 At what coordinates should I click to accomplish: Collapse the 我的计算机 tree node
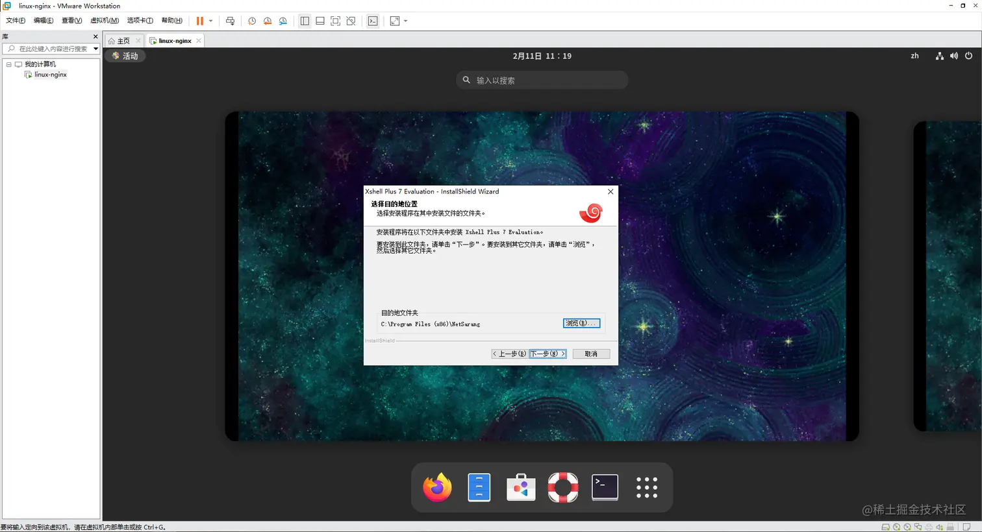pyautogui.click(x=8, y=64)
